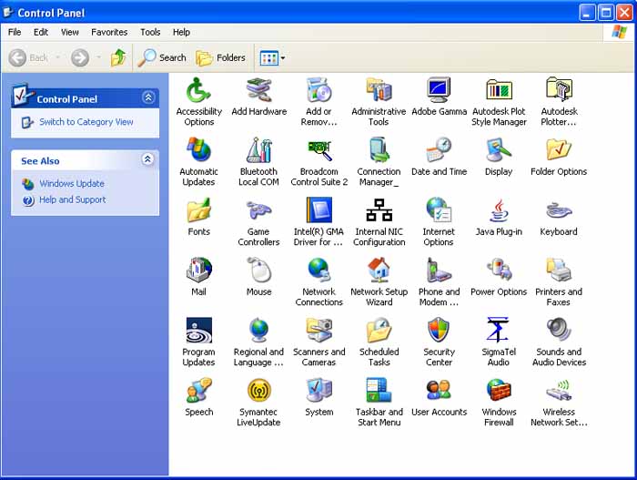Screen dimensions: 637x480
Task: Open Java Plug-in icon
Action: point(499,209)
